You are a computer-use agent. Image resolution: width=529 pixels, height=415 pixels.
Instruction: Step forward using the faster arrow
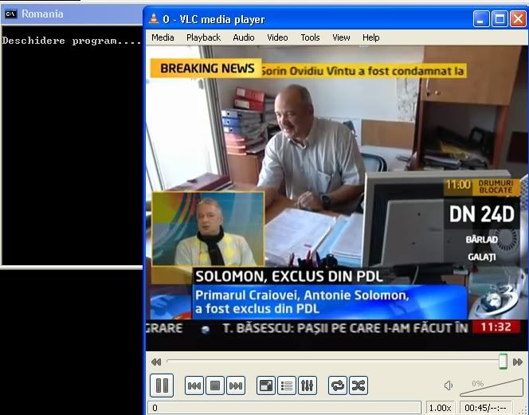click(x=518, y=362)
